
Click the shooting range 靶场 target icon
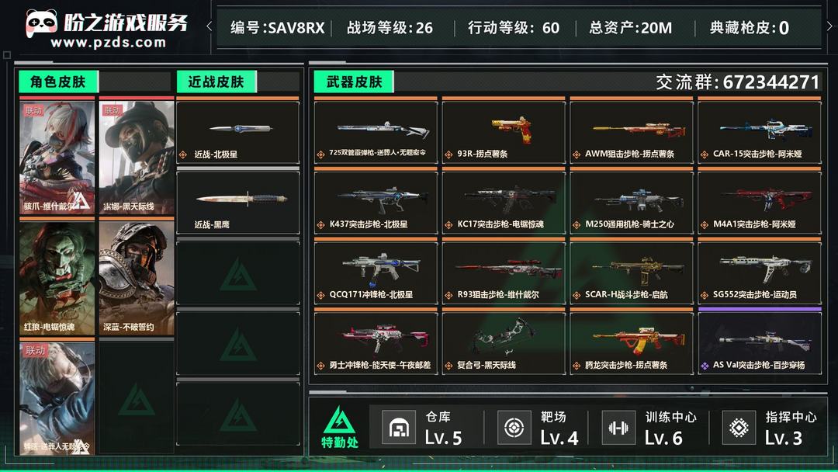(x=514, y=428)
